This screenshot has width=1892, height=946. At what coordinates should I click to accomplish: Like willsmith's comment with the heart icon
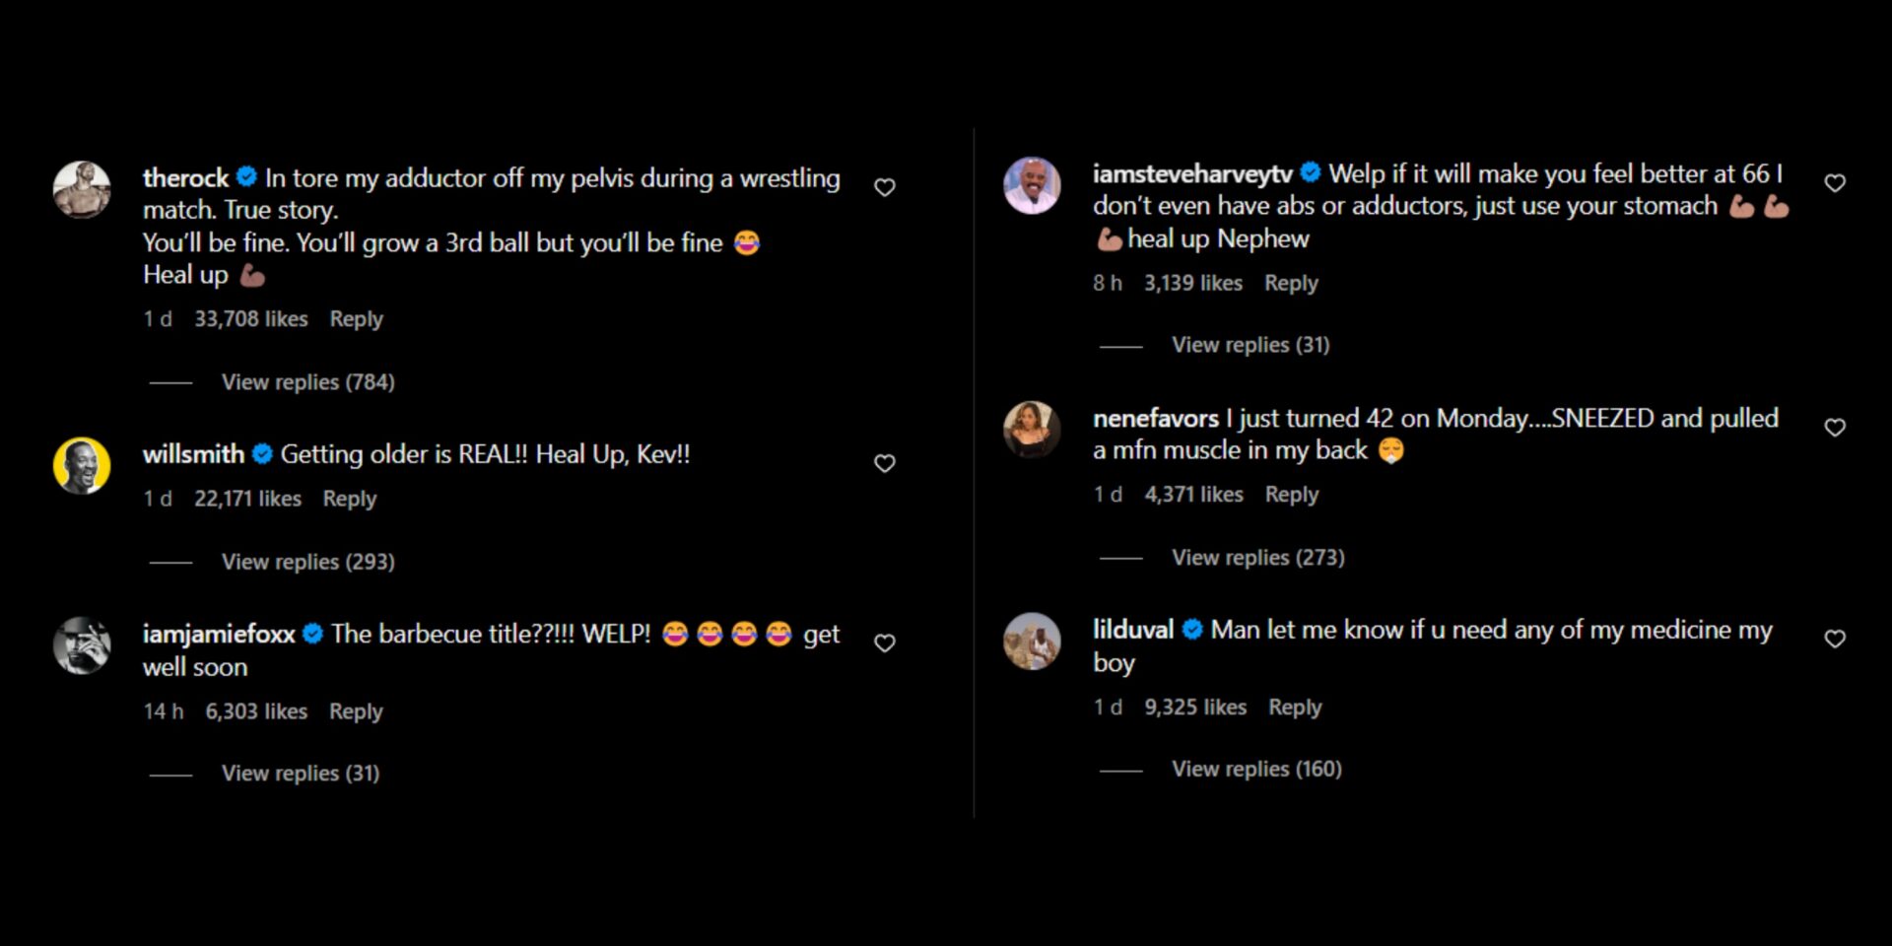885,463
